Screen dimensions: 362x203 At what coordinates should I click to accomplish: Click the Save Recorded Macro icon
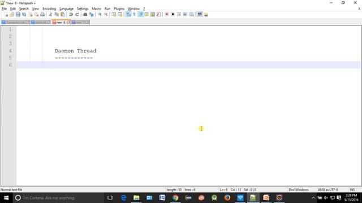(191, 15)
